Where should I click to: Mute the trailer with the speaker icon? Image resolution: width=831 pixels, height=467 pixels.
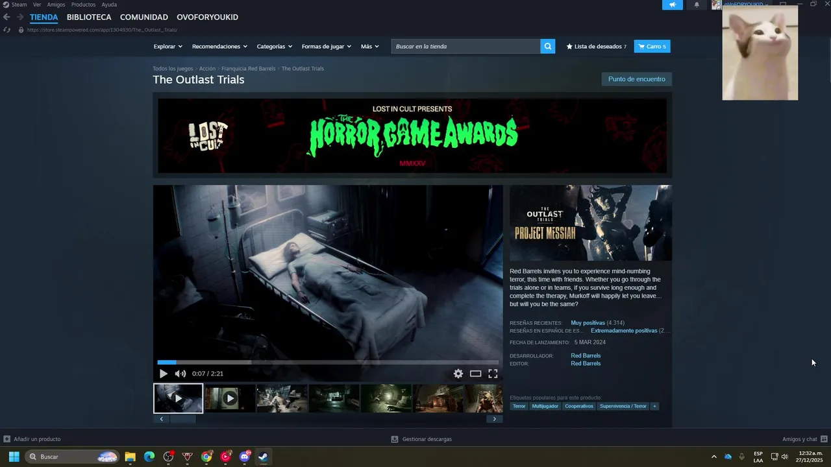(x=180, y=374)
